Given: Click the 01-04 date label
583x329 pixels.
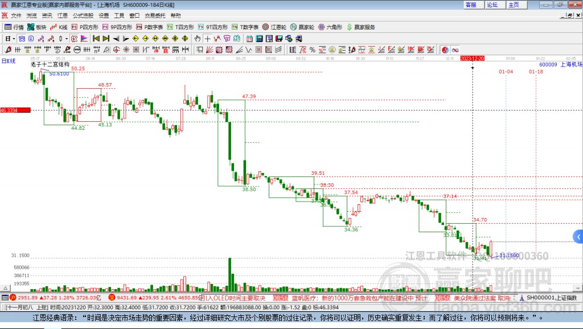Looking at the screenshot, I should 506,71.
